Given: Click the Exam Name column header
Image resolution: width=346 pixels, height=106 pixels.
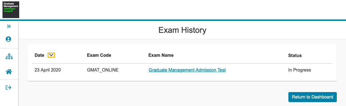Looking at the screenshot, I should coord(161,55).
